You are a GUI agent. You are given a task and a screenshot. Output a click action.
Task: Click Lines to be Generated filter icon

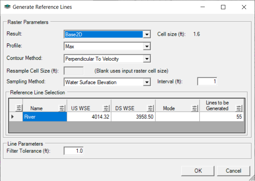[x=239, y=108]
